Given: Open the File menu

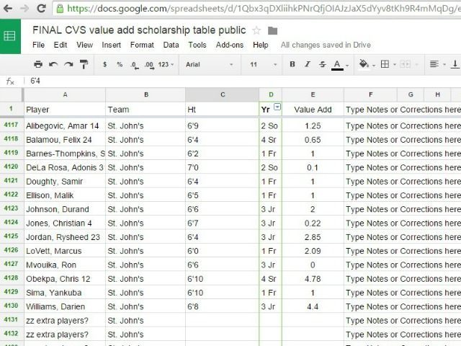Looking at the screenshot, I should 38,45.
